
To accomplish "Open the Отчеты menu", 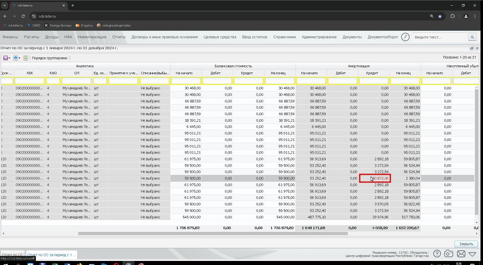I will (x=119, y=37).
